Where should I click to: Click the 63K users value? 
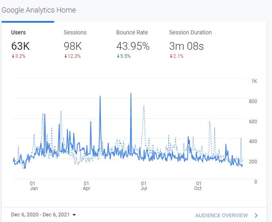point(20,46)
